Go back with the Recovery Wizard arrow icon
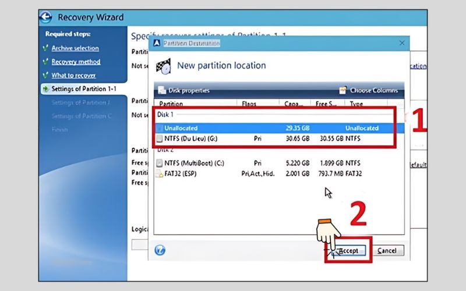 click(46, 17)
